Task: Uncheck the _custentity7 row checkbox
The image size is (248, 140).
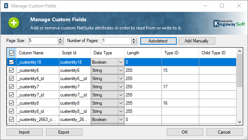Action: (12, 87)
